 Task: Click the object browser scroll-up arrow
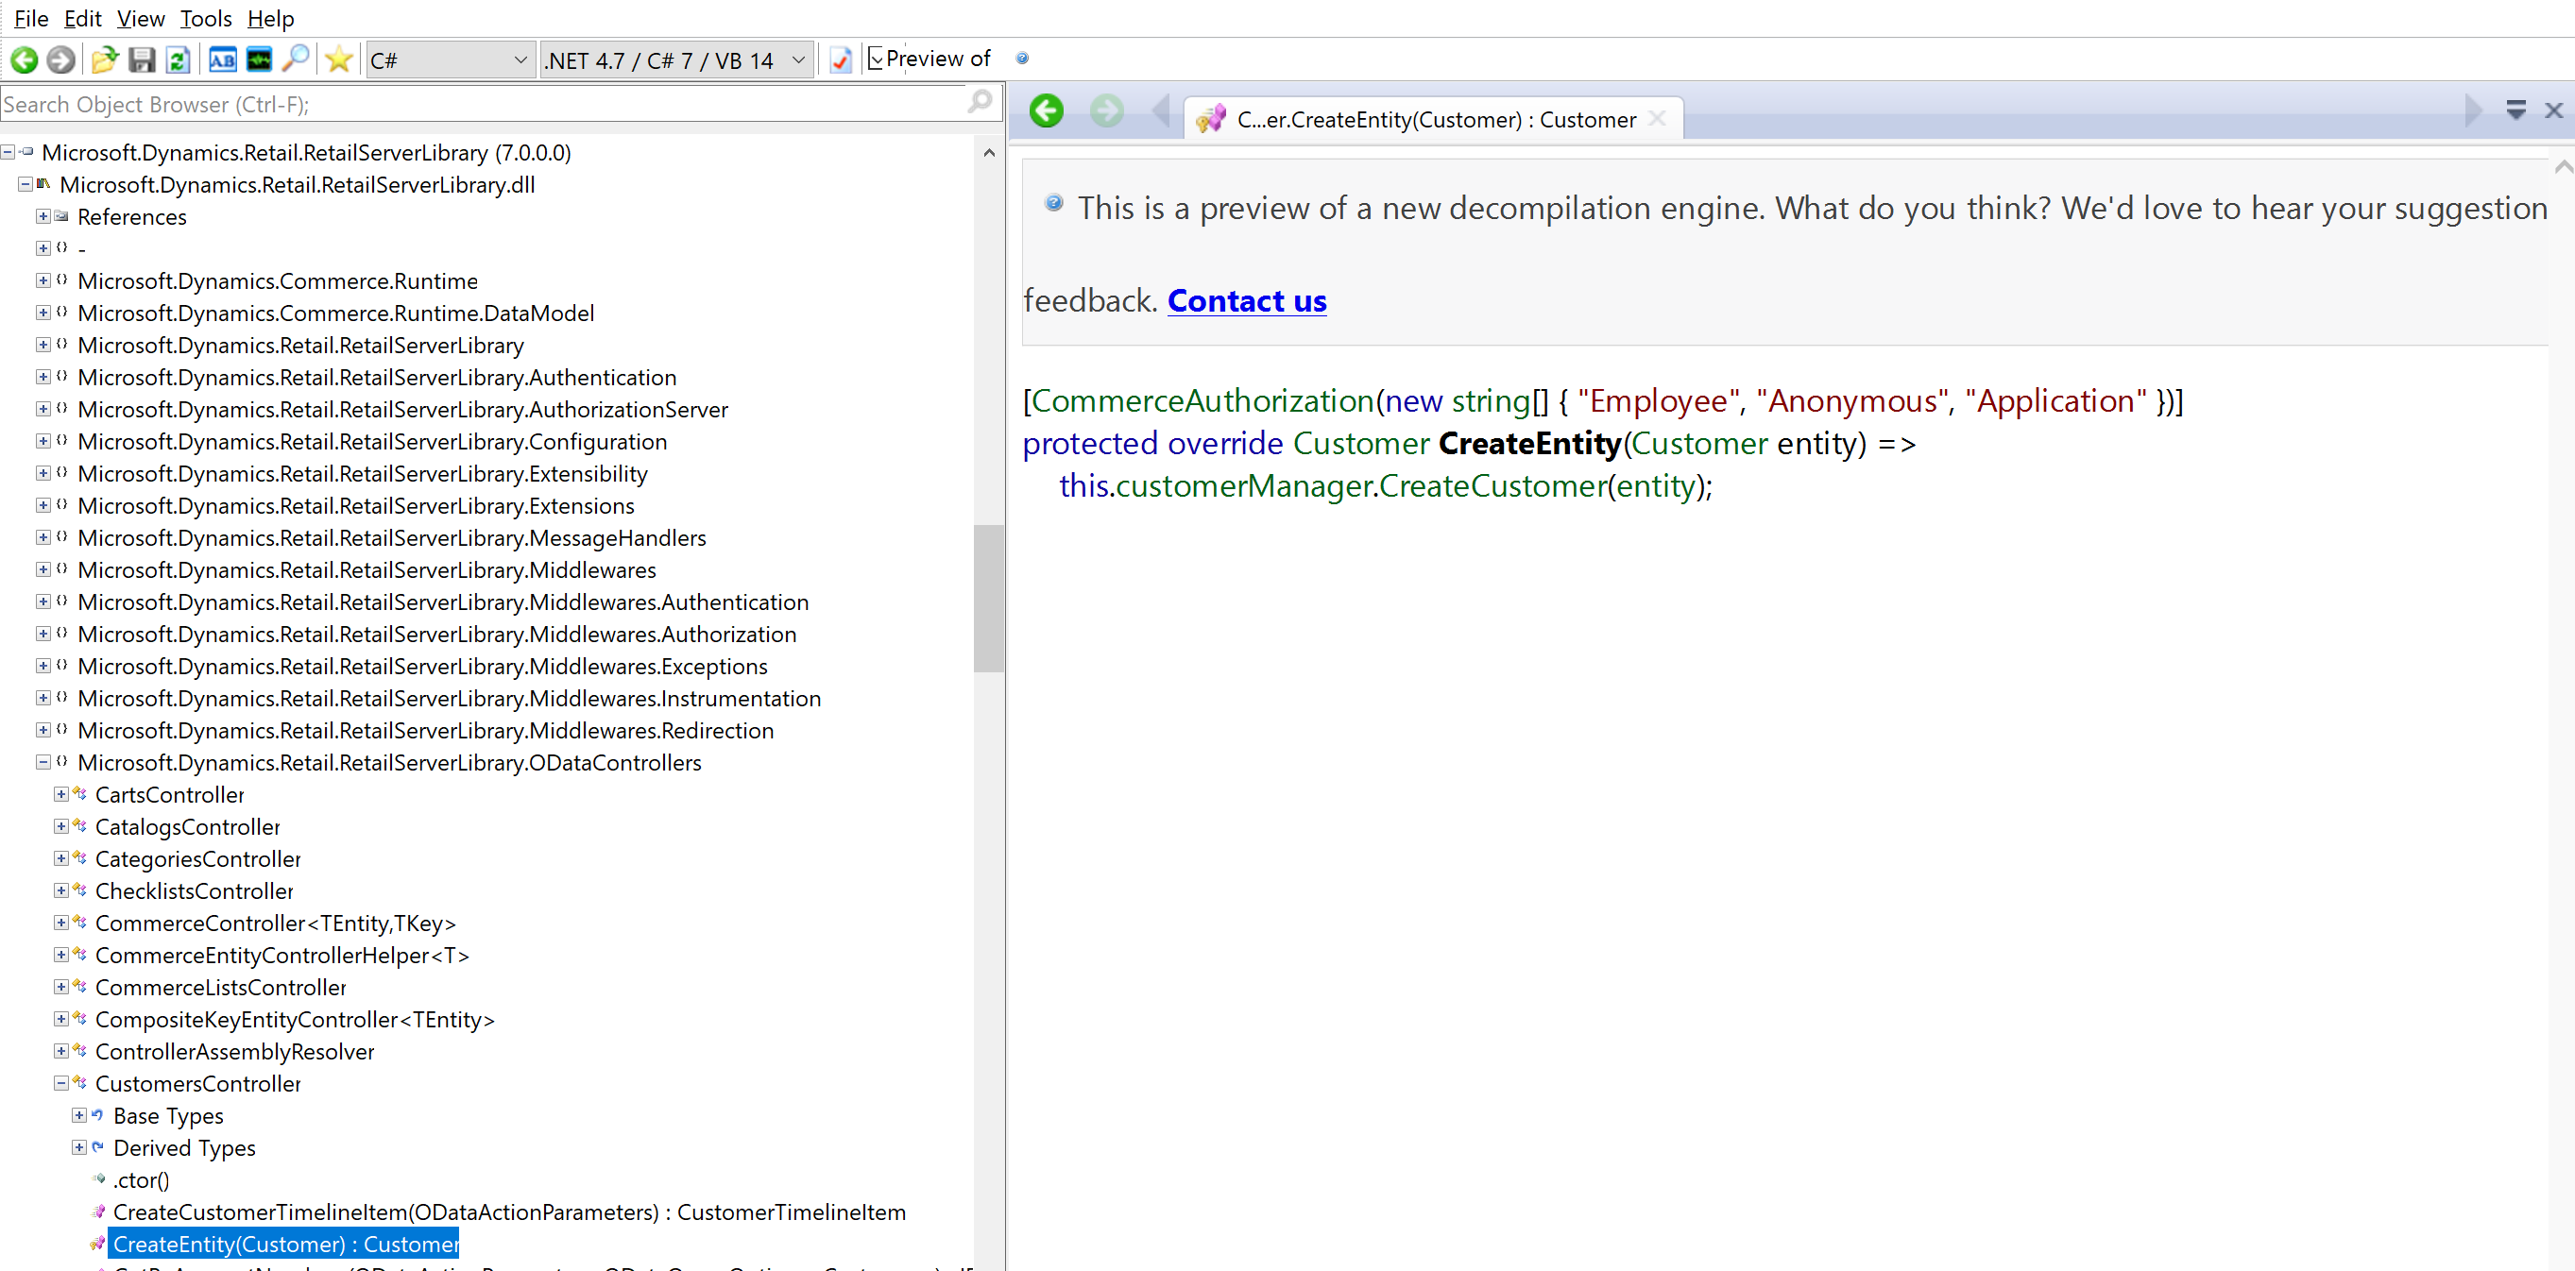tap(989, 153)
